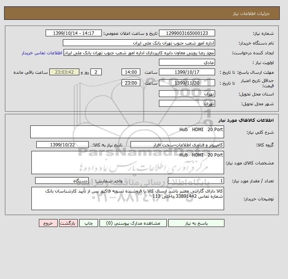
Task: Click the گروه کالا label
Action: click(265, 145)
